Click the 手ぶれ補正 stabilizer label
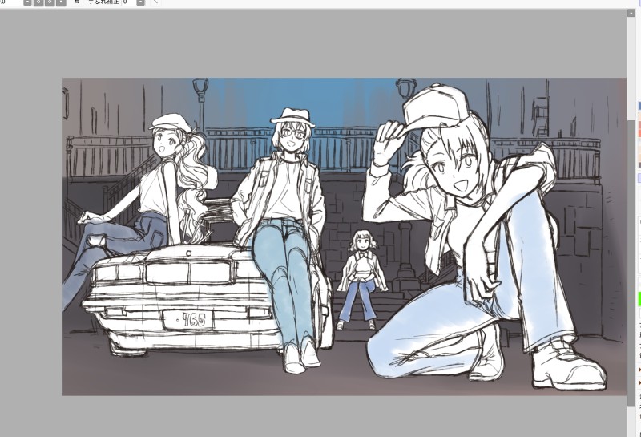This screenshot has height=437, width=641. (103, 2)
